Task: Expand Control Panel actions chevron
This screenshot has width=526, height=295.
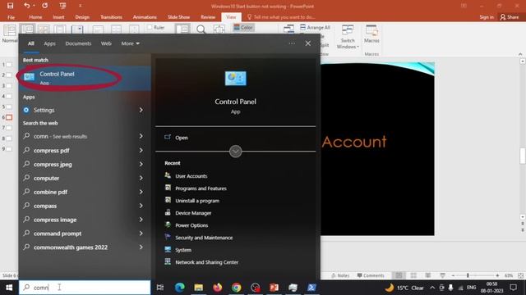Action: point(236,151)
